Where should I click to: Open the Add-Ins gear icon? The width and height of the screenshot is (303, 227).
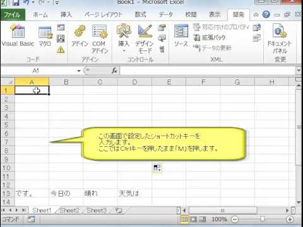coord(80,35)
